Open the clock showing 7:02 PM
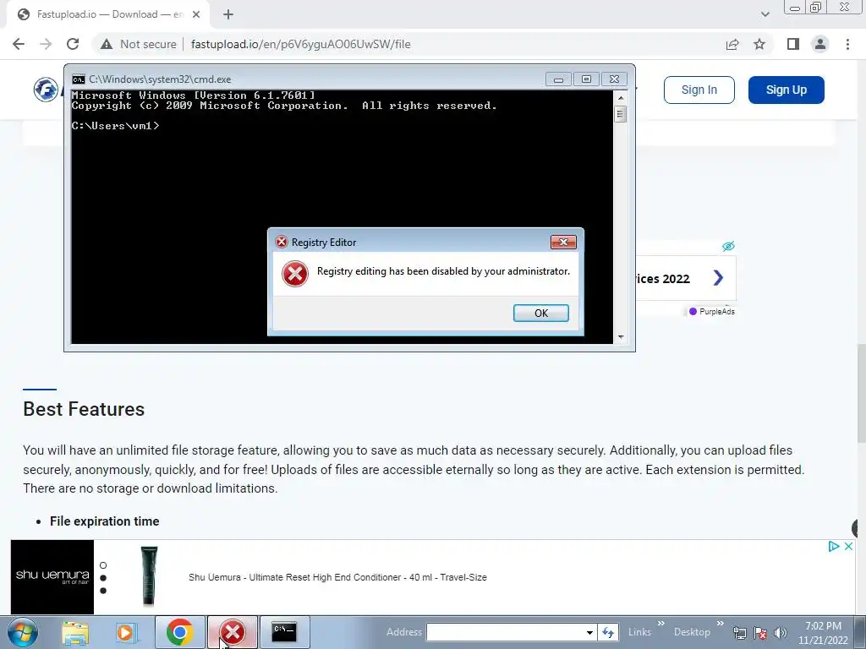The width and height of the screenshot is (866, 649). (823, 633)
